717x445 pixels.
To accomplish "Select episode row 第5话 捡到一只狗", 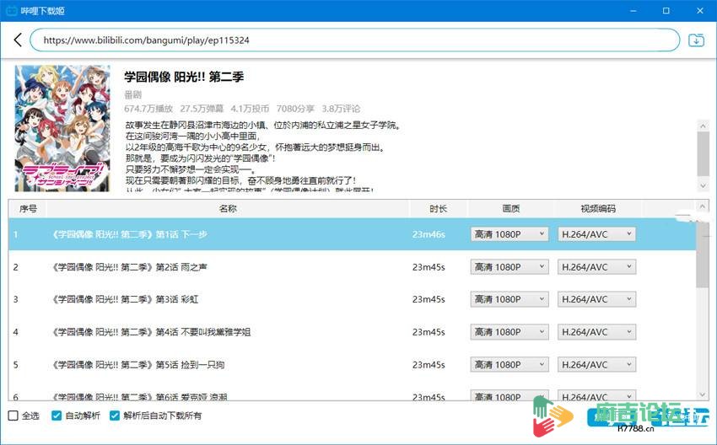I will [352, 365].
